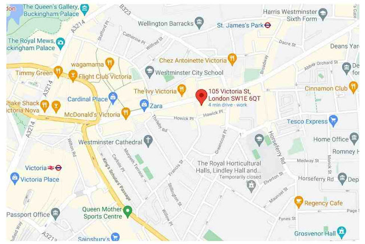Viewport: 365px width, 244px height.
Task: Open the Regency Cafe coffee cup marker
Action: click(298, 202)
